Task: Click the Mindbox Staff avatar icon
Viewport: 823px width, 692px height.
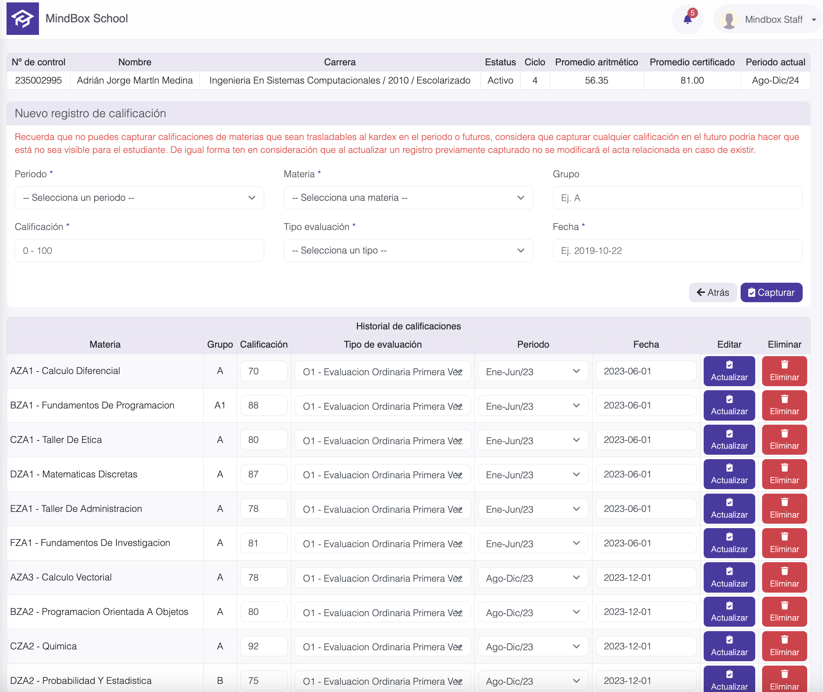Action: [729, 19]
